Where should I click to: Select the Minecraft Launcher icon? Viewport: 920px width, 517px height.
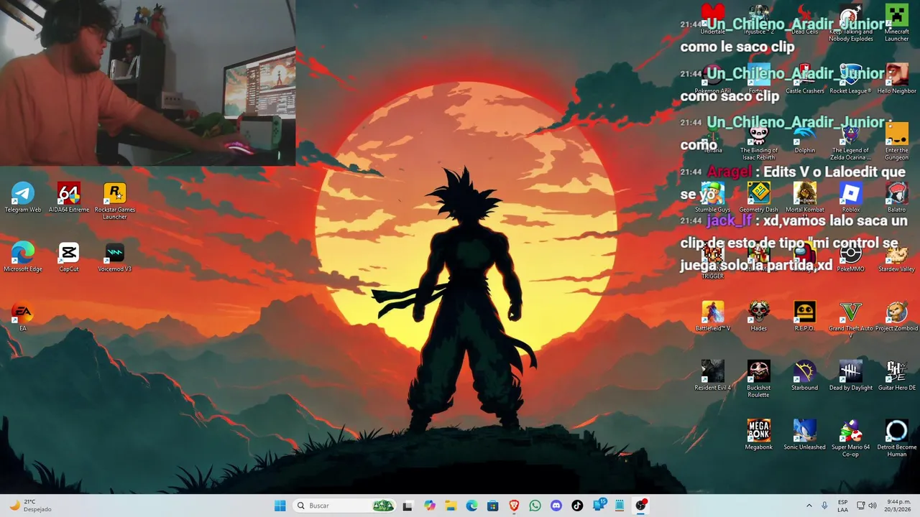896,23
